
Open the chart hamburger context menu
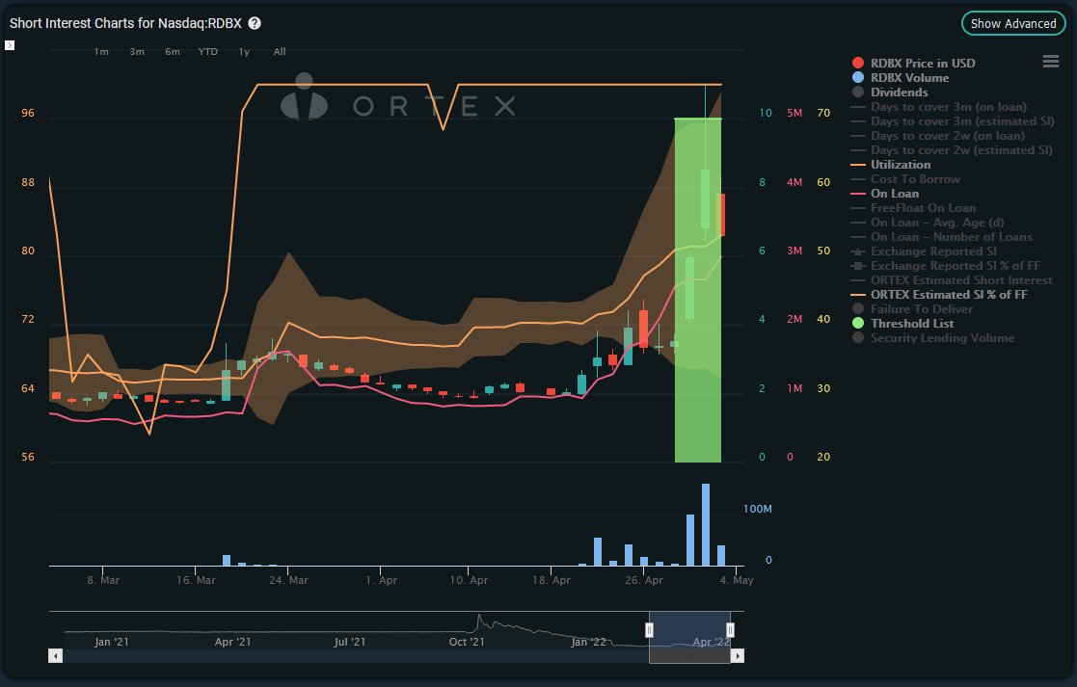[x=1050, y=62]
